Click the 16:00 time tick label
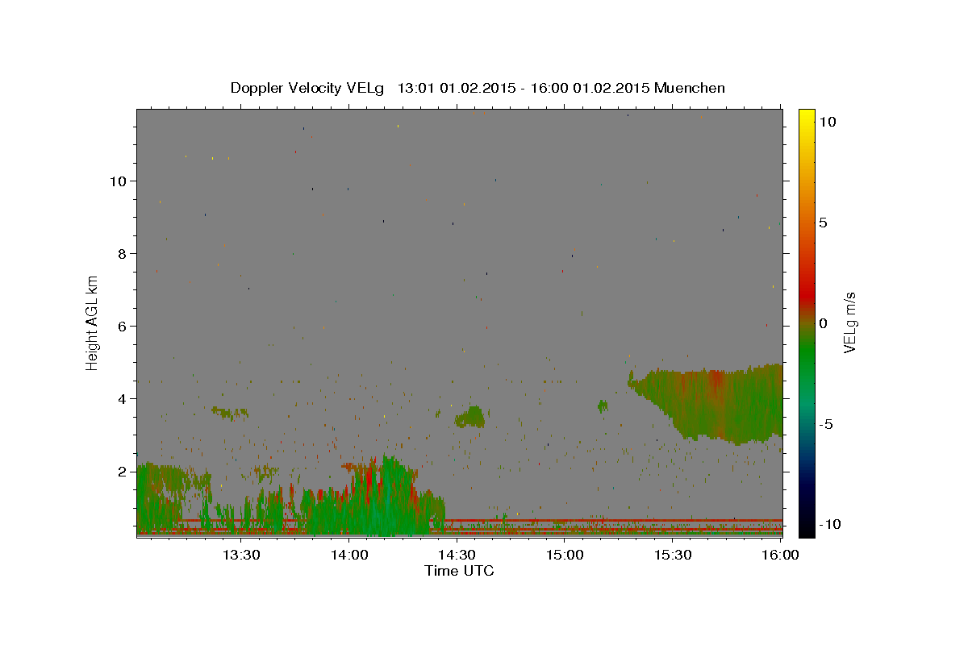The width and height of the screenshot is (968, 645). click(x=781, y=555)
